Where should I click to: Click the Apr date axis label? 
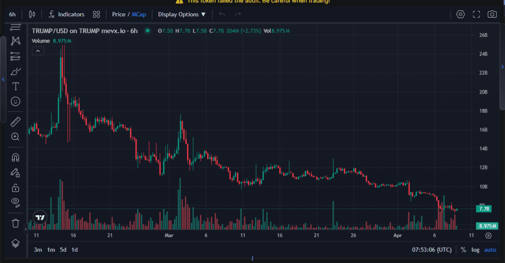397,235
